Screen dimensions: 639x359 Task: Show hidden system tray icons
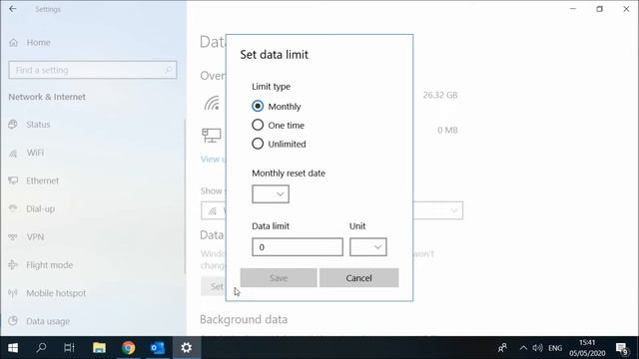523,348
